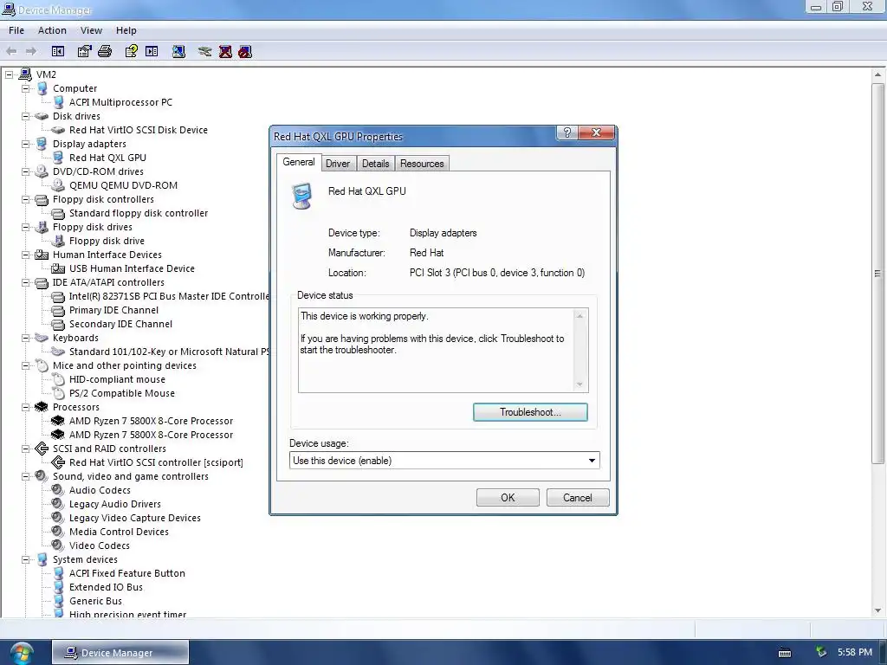Click the Show/Hide Action Pane toolbar icon
Image resolution: width=887 pixels, height=665 pixels.
coord(152,51)
